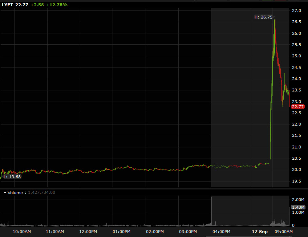Click the +2.58 price change value
This screenshot has width=308, height=237.
[x=37, y=5]
